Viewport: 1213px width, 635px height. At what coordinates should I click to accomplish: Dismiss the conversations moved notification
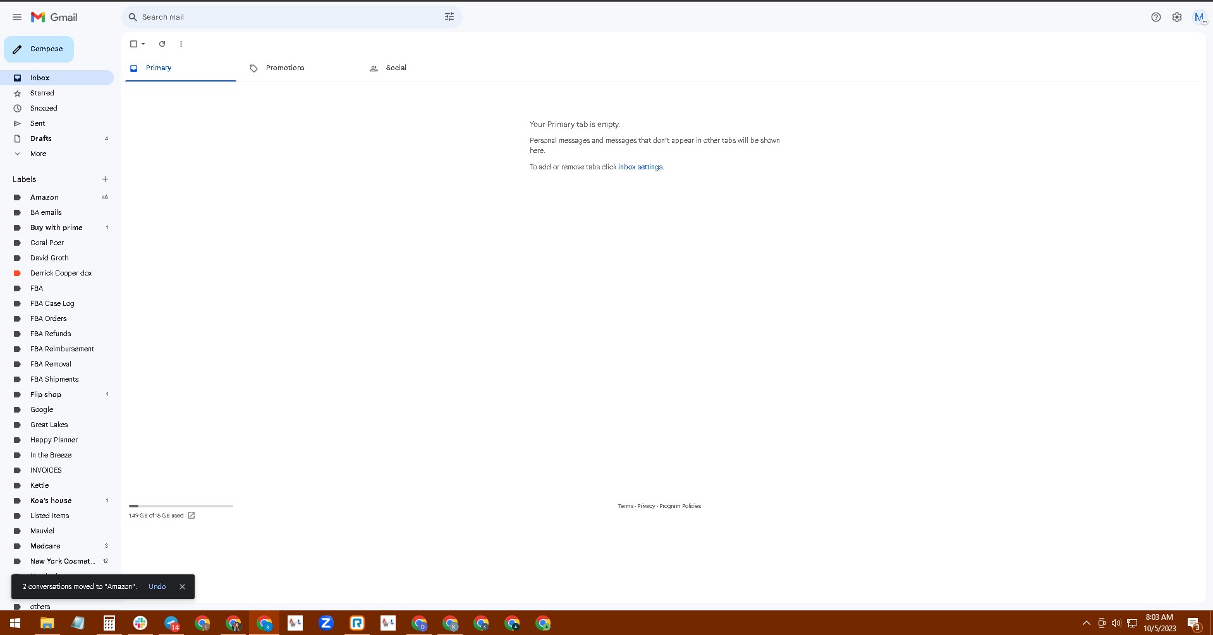[182, 586]
